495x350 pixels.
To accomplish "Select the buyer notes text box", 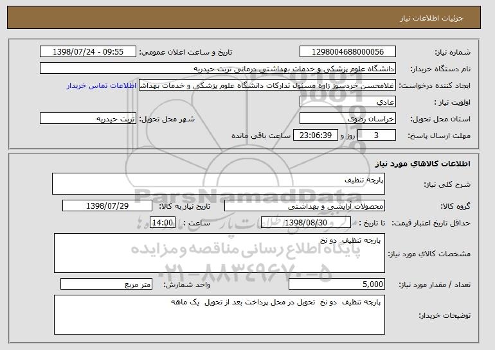I will (219, 315).
